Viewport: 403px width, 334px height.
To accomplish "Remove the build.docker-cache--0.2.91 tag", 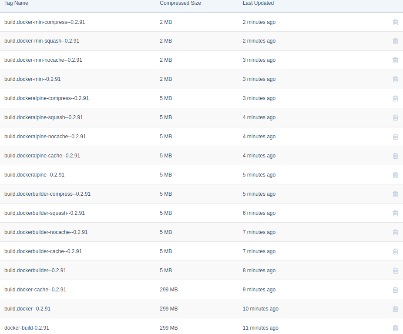I will coord(395,290).
